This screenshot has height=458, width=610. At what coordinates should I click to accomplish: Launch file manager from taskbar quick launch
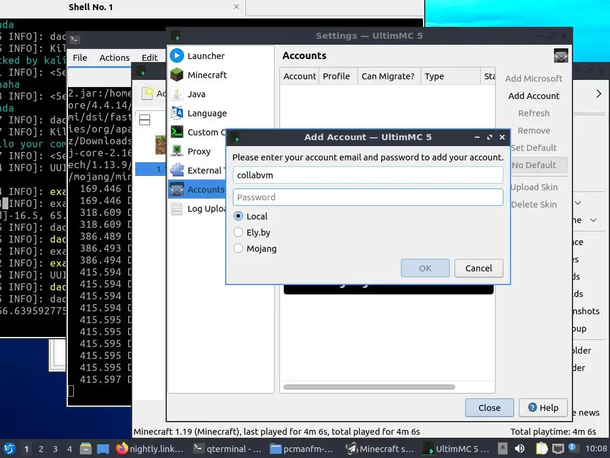point(86,448)
